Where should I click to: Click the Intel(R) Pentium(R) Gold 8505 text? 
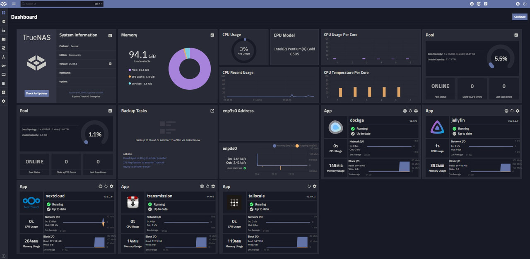coord(294,51)
